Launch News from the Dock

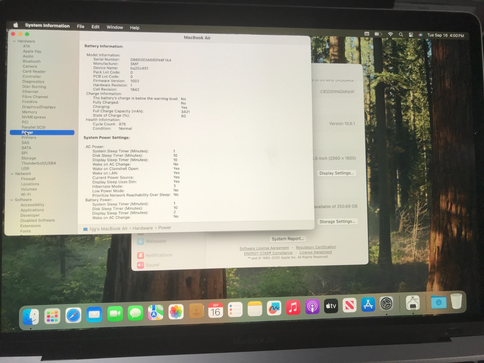(x=350, y=305)
